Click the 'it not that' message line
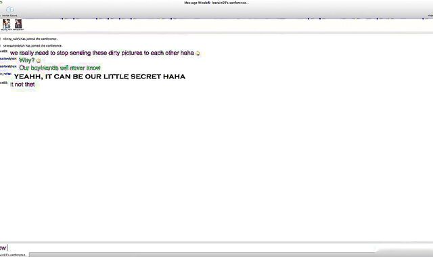The width and height of the screenshot is (433, 257). click(22, 85)
